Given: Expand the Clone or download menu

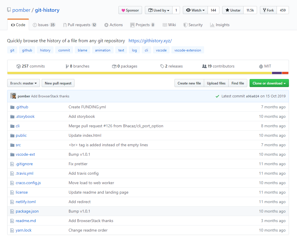Looking at the screenshot, I should [269, 83].
